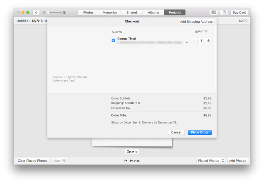The height and width of the screenshot is (184, 264).
Task: Expand the address chevron for George Tinari
Action: [x=187, y=42]
